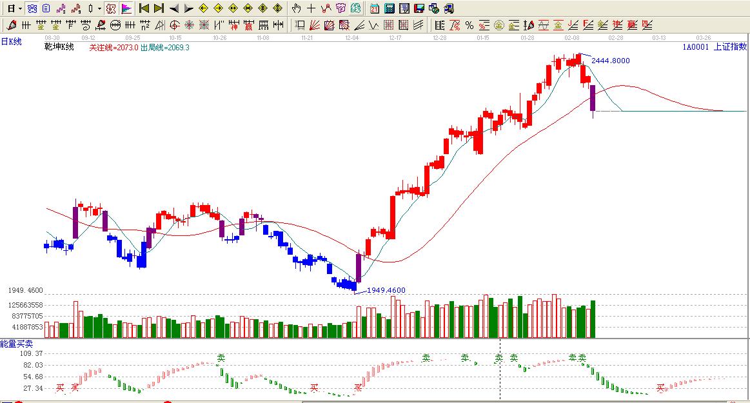Click the 日K线 period label
This screenshot has height=403, width=750.
coord(11,41)
